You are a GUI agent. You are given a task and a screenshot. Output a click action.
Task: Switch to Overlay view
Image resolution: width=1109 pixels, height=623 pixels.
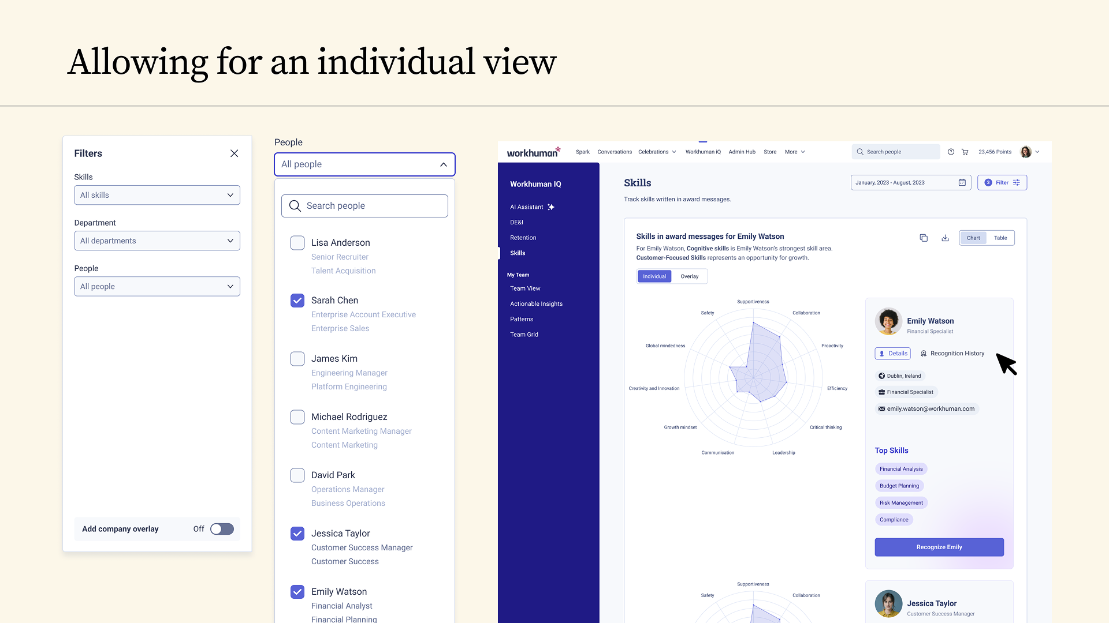click(689, 276)
